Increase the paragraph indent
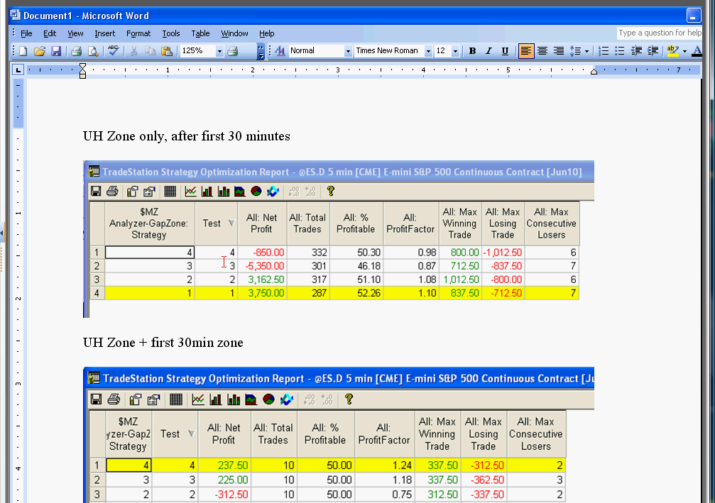 pyautogui.click(x=653, y=51)
